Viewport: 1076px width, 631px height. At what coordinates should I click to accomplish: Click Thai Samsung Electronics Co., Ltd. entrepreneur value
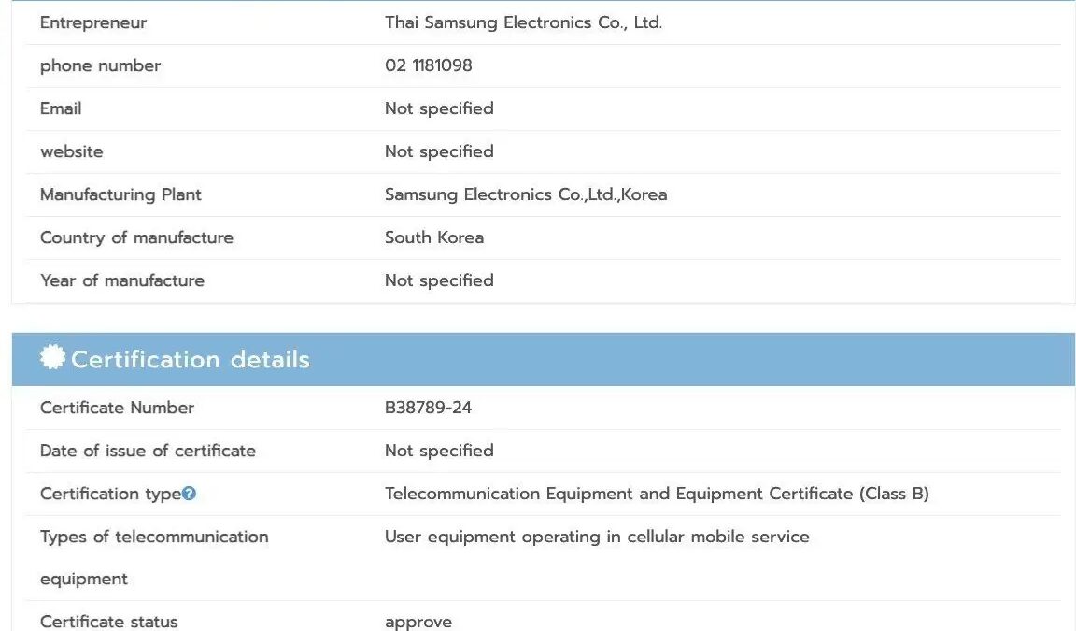523,22
